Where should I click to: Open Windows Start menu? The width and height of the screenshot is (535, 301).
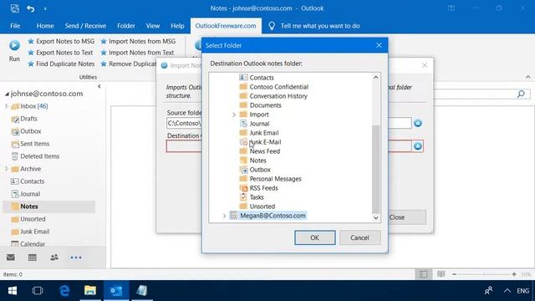[x=13, y=290]
